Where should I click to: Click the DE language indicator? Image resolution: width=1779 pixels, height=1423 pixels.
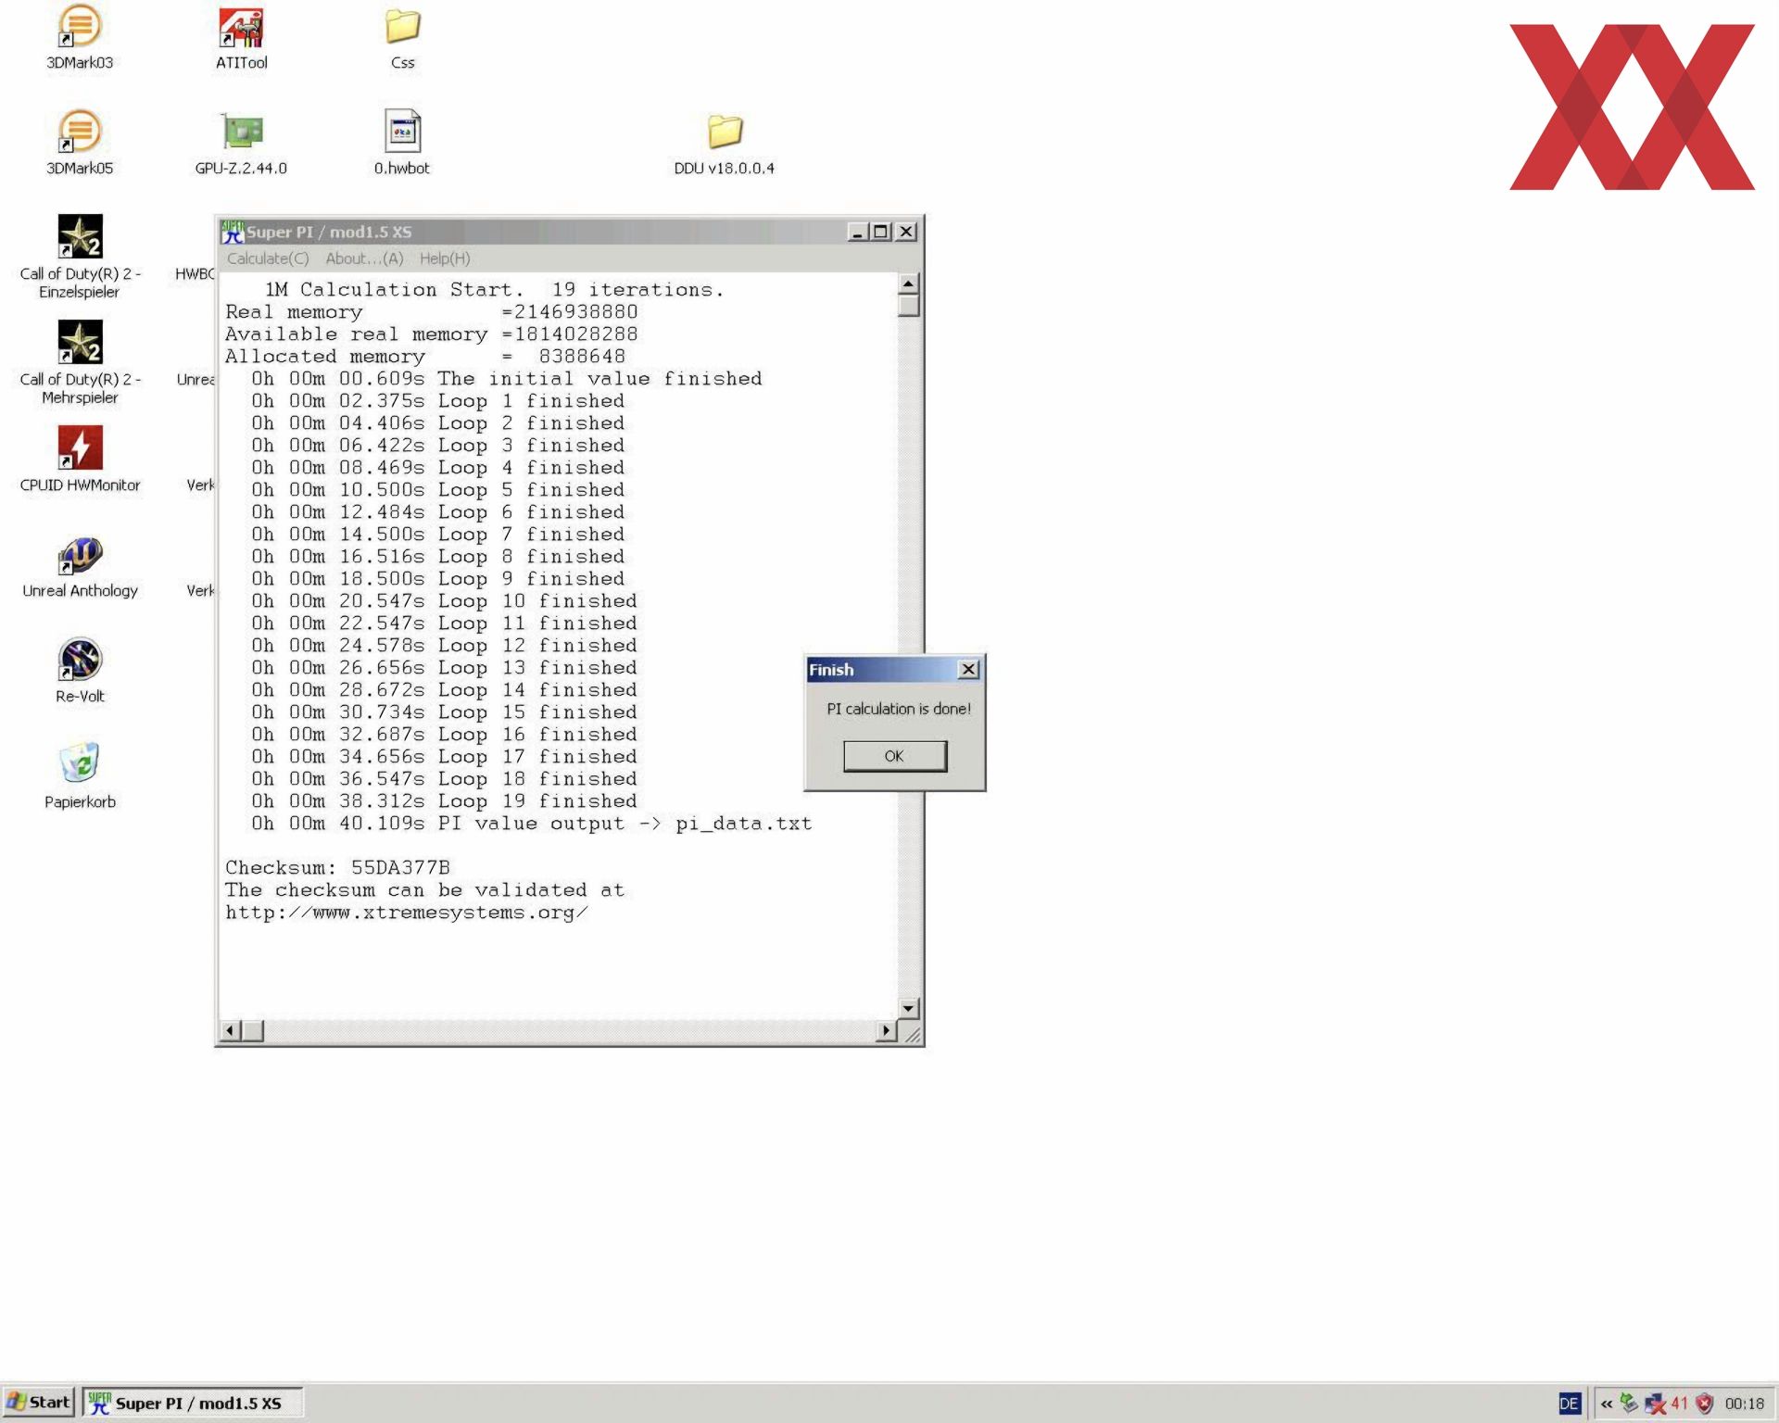click(x=1569, y=1404)
